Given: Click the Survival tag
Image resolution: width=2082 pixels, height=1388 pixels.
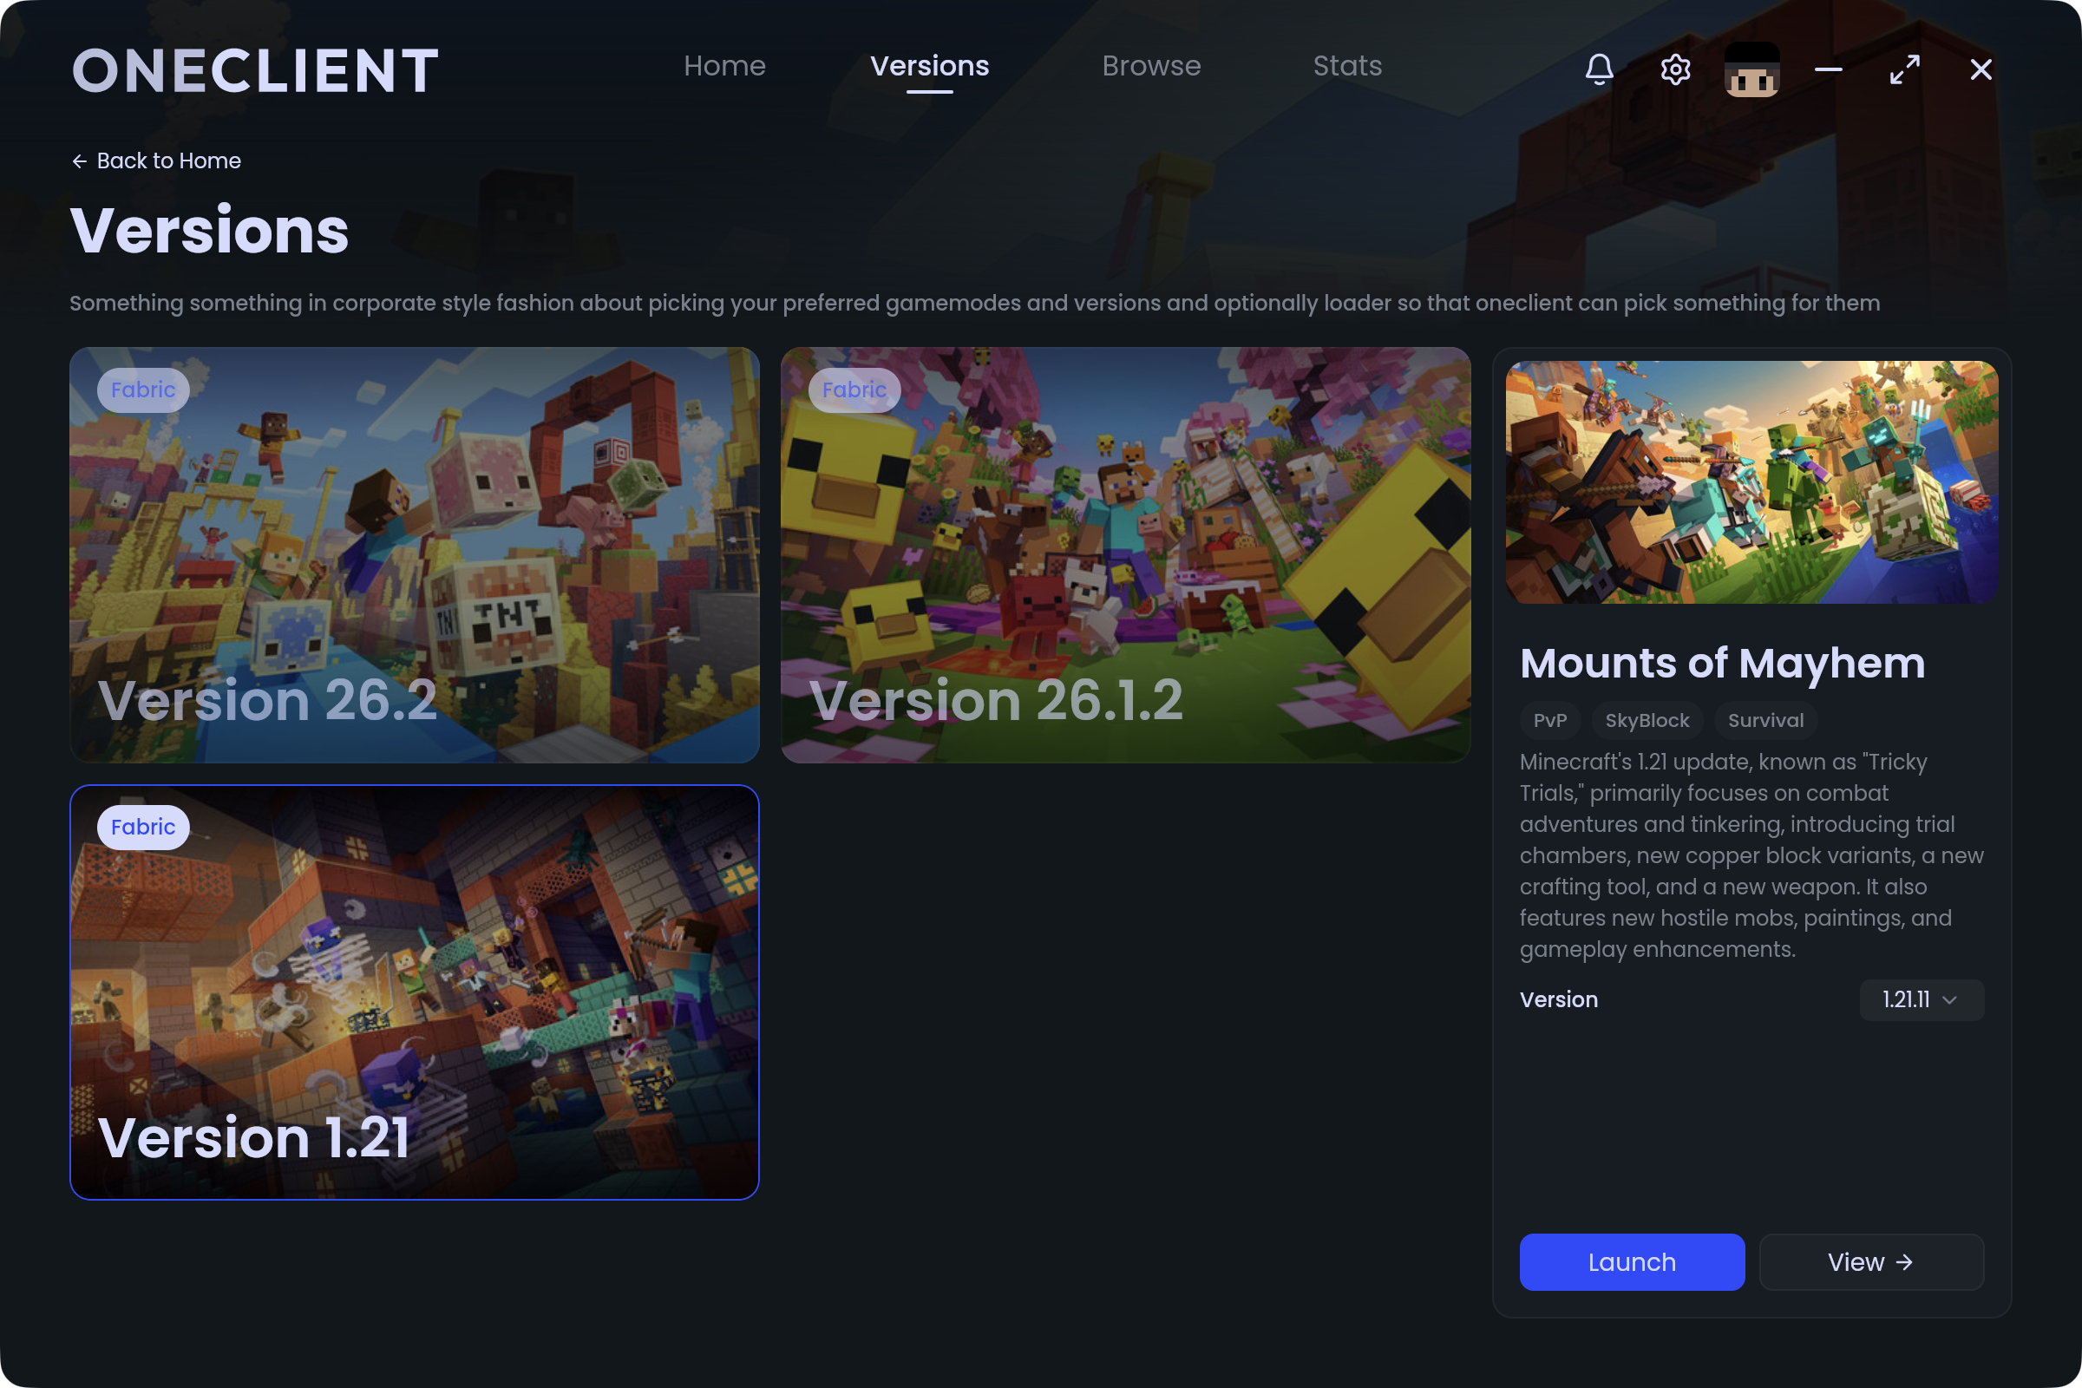Looking at the screenshot, I should point(1766,721).
